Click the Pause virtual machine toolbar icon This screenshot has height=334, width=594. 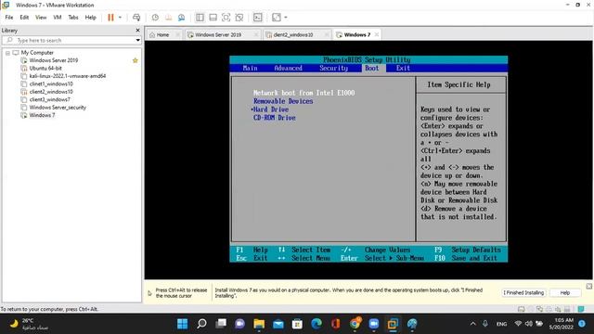coord(110,18)
